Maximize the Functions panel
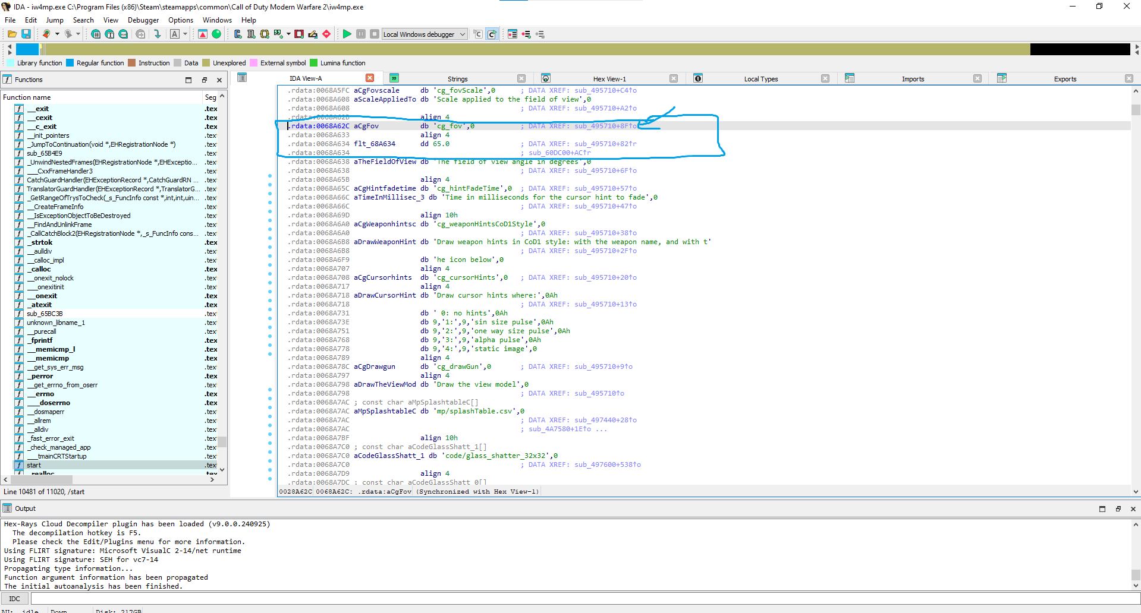Viewport: 1141px width, 613px height. [188, 80]
